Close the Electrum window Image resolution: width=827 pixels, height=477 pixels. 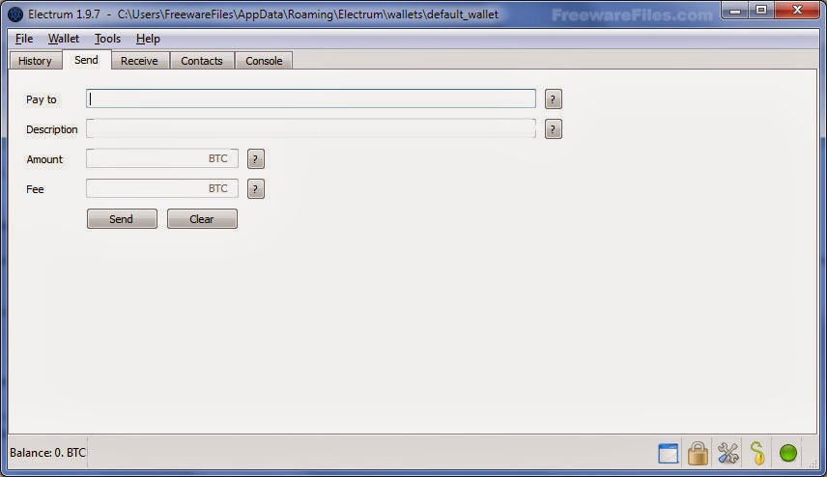(x=797, y=10)
